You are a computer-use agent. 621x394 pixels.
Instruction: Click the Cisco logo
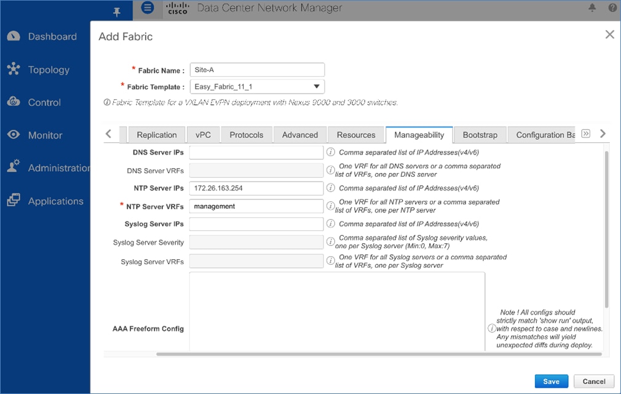[178, 8]
